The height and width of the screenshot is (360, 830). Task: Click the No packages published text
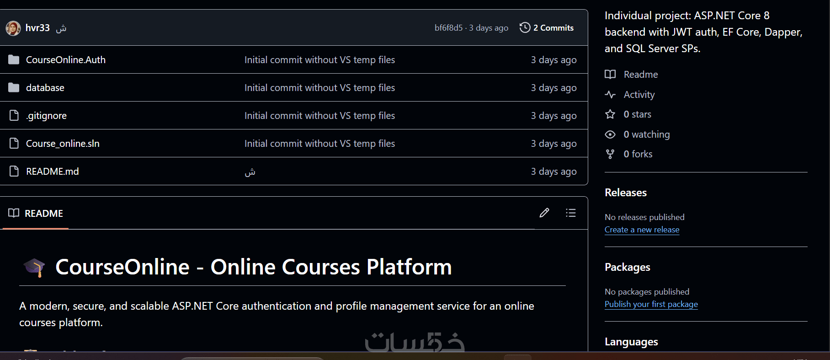tap(647, 292)
